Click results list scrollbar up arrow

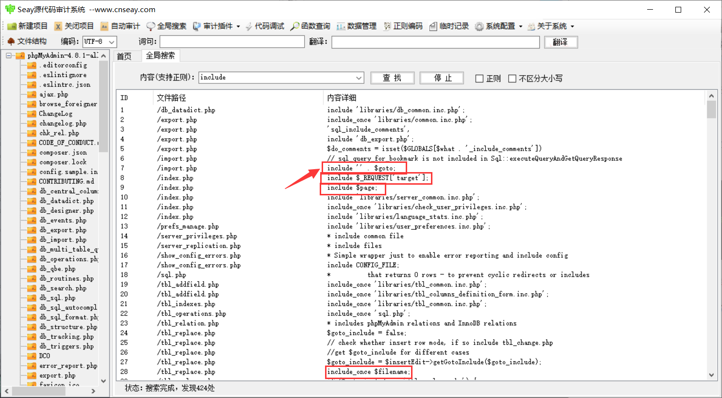(x=711, y=96)
